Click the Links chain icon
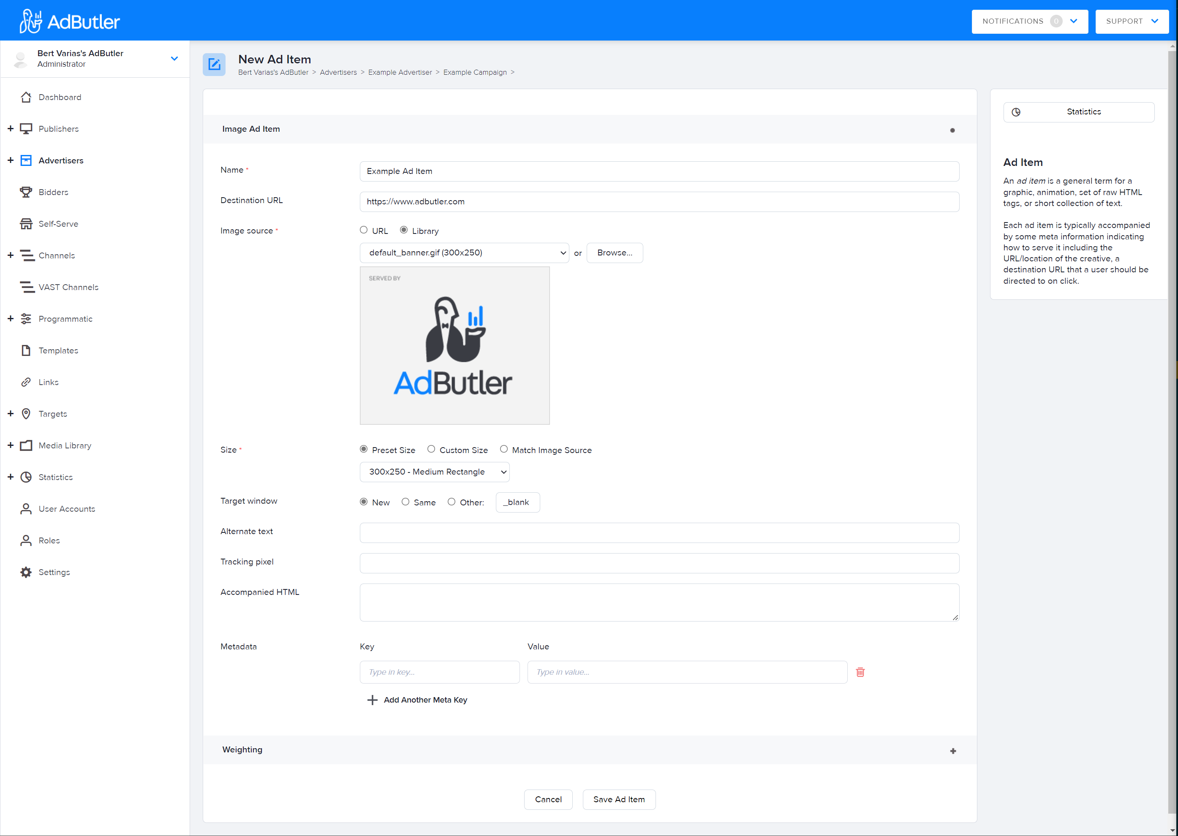 click(26, 382)
